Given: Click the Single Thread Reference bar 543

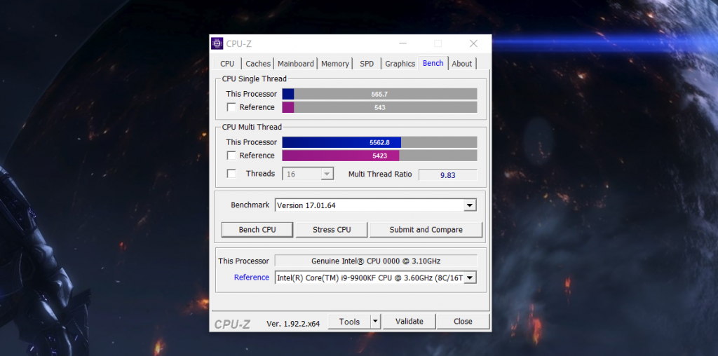Looking at the screenshot, I should click(x=379, y=107).
